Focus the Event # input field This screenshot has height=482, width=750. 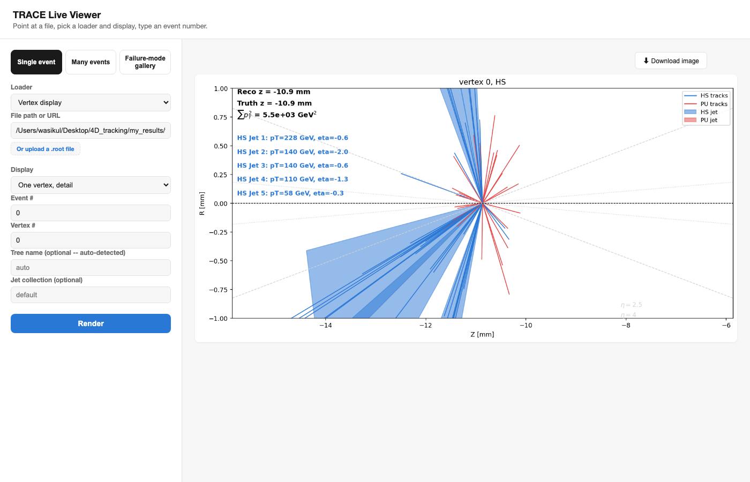91,213
